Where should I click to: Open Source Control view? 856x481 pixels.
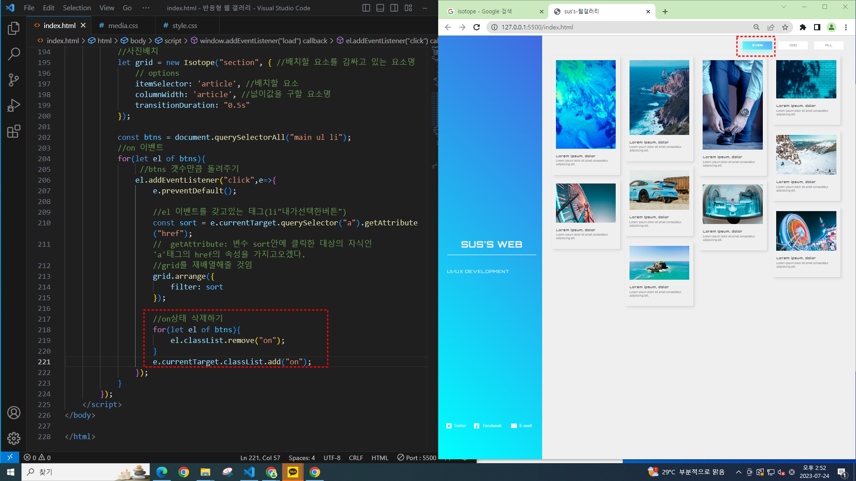pyautogui.click(x=14, y=80)
